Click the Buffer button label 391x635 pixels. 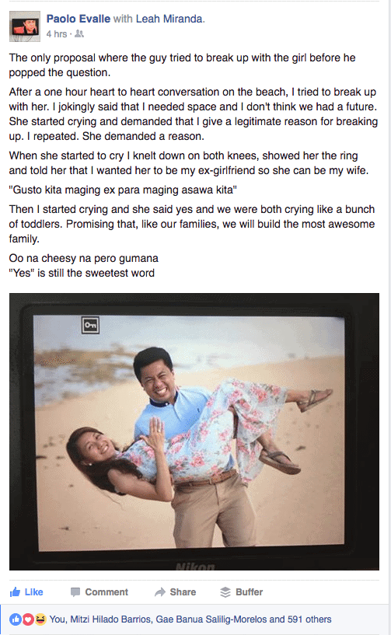click(x=250, y=592)
